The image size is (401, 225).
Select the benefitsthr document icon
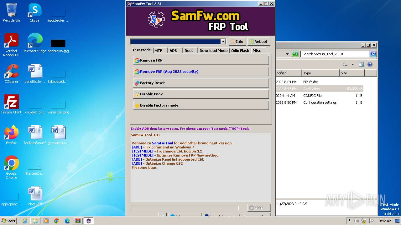click(35, 74)
